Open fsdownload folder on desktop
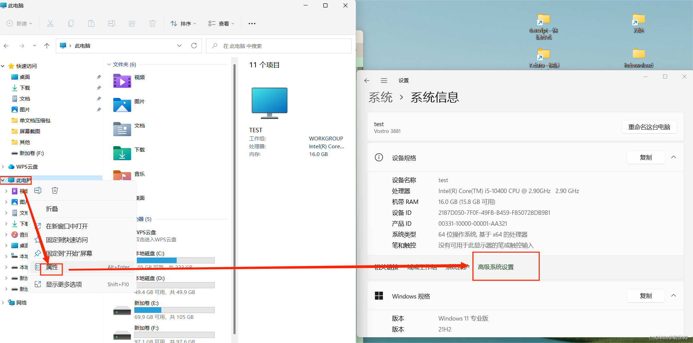This screenshot has width=693, height=343. (639, 58)
